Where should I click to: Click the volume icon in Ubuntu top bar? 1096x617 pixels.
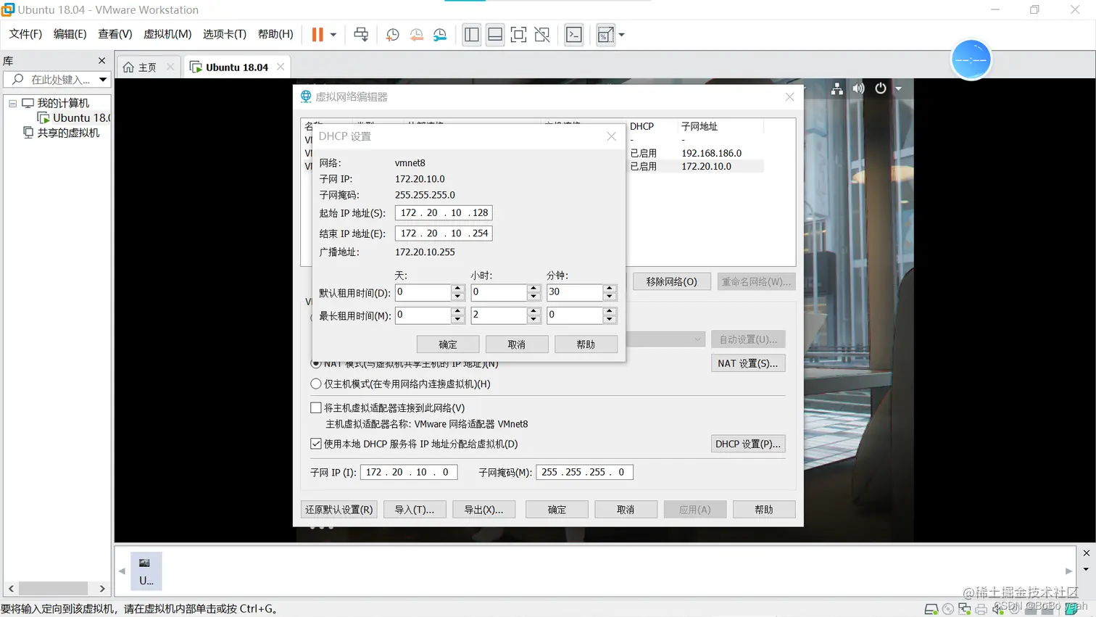pyautogui.click(x=859, y=88)
